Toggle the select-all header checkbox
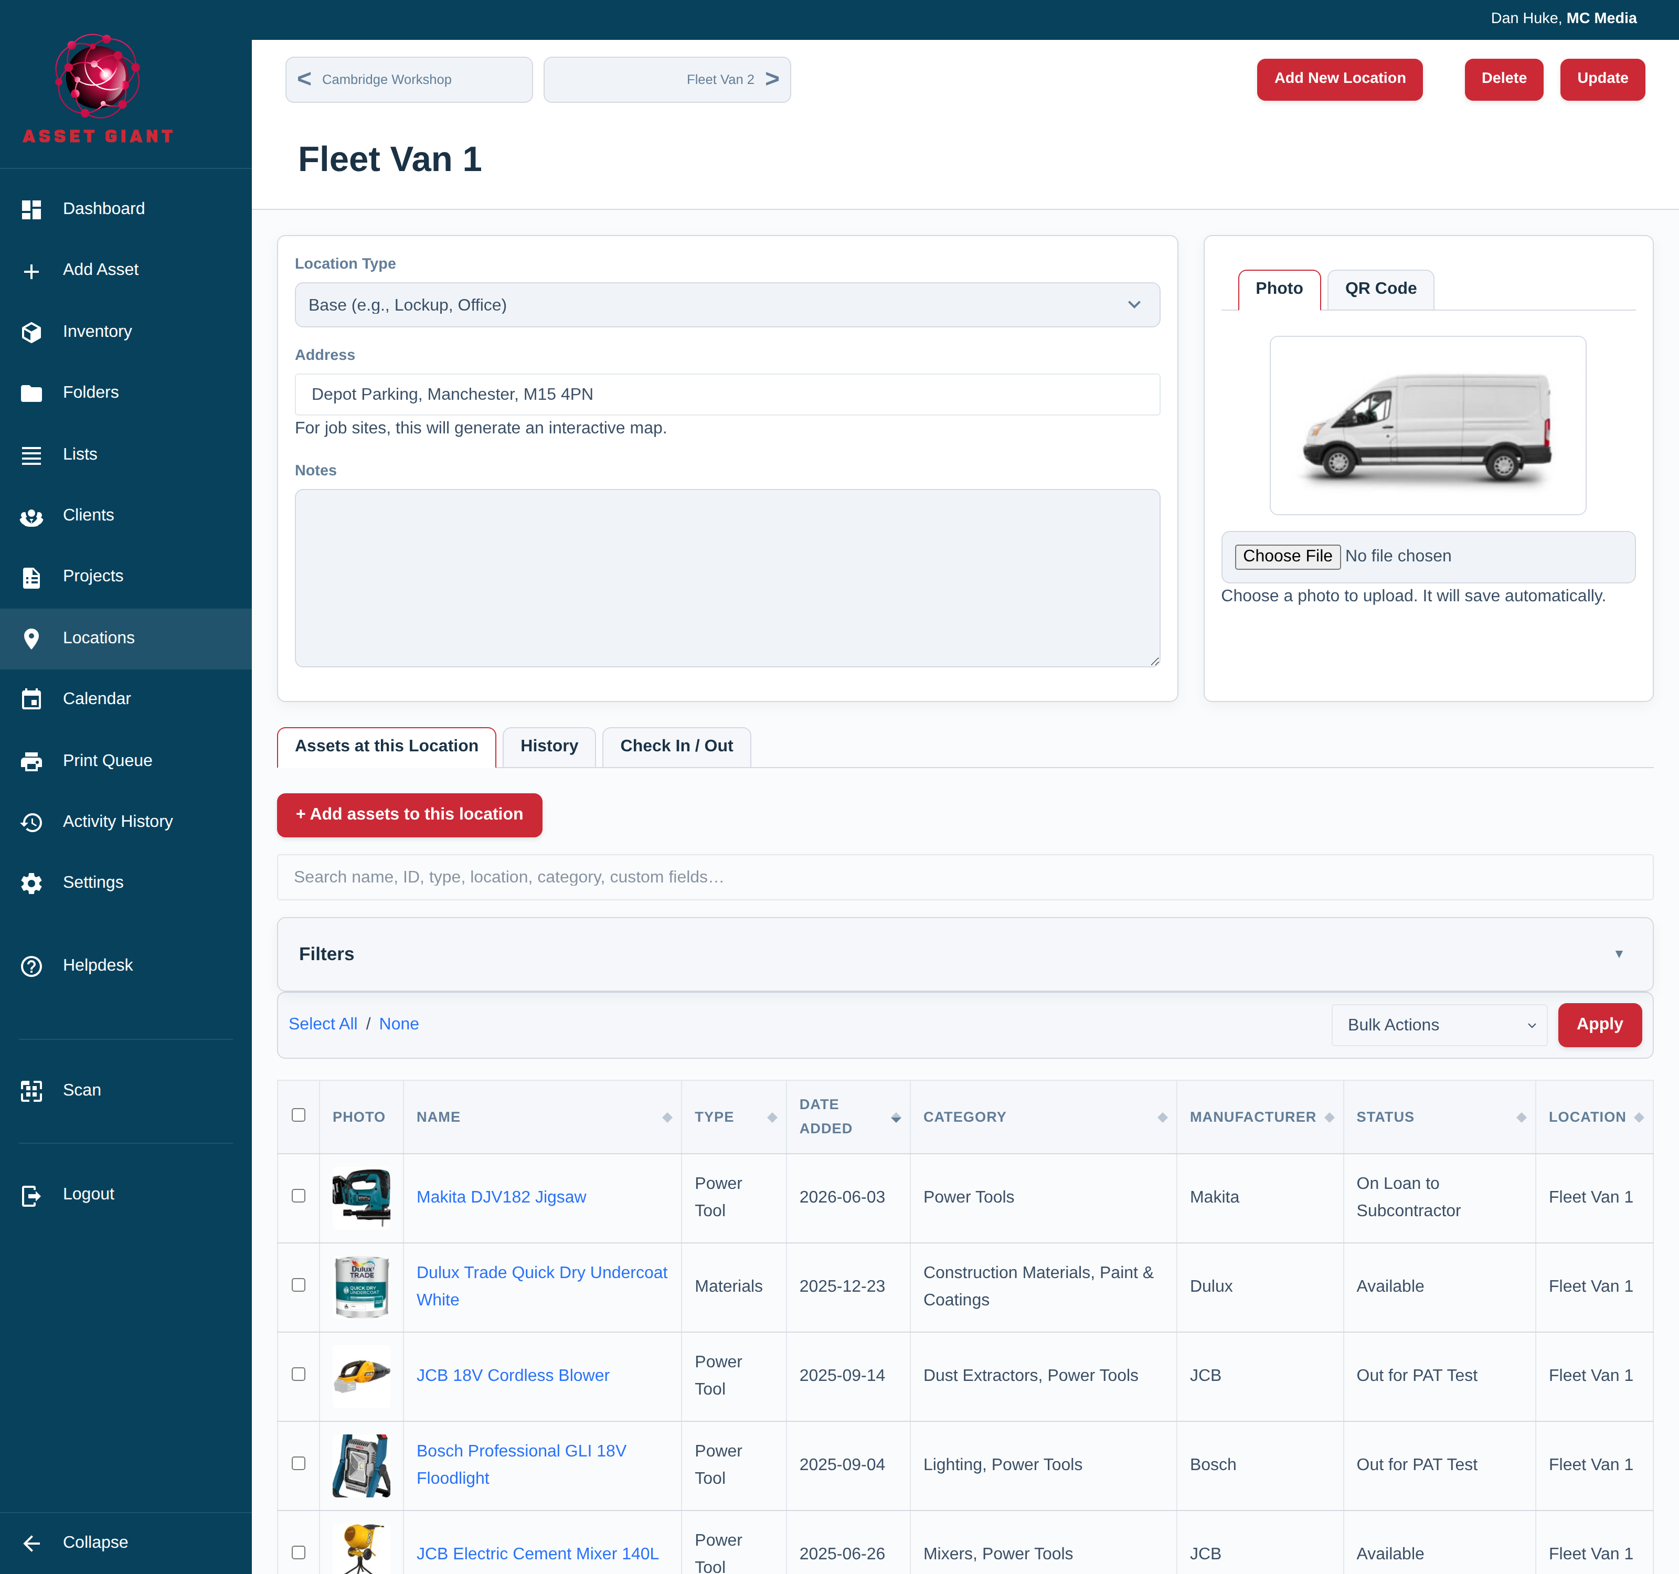 299,1114
